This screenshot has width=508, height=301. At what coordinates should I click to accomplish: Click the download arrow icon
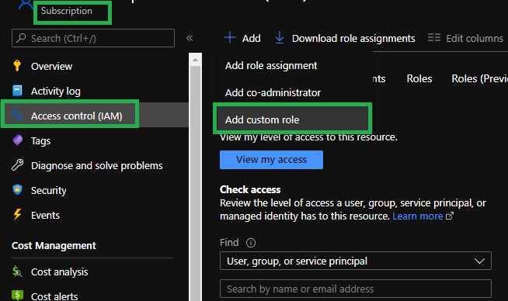[280, 37]
